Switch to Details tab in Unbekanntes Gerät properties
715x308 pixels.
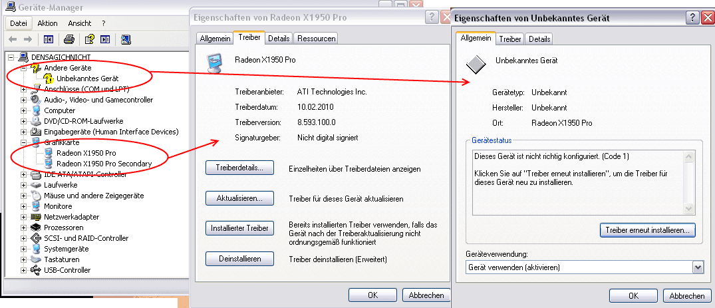tap(539, 39)
